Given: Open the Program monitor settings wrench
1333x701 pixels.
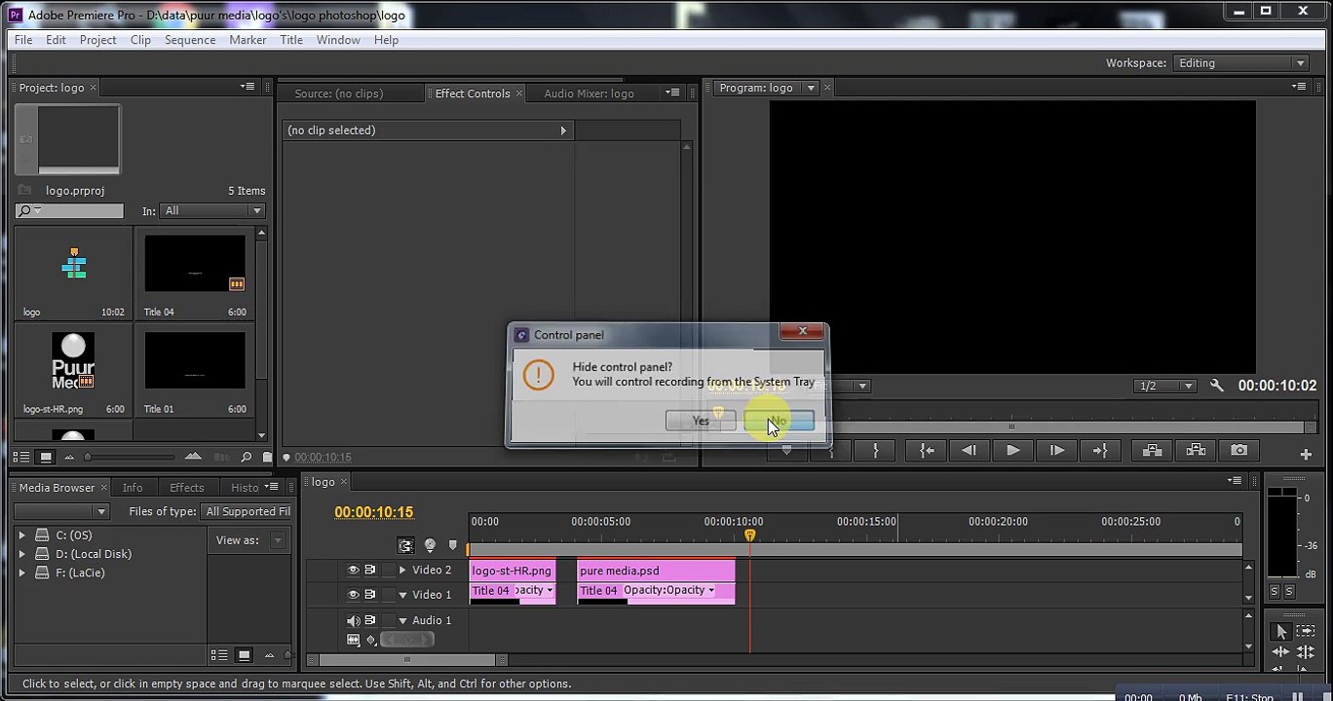Looking at the screenshot, I should tap(1216, 386).
